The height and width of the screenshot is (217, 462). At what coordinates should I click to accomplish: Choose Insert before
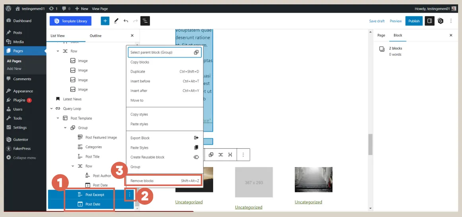click(165, 81)
